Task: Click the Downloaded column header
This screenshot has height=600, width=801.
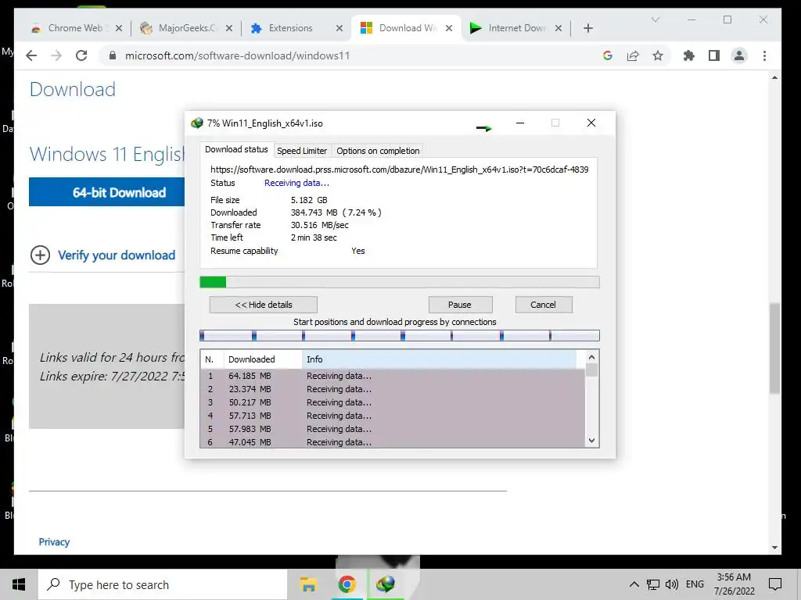Action: click(x=263, y=359)
